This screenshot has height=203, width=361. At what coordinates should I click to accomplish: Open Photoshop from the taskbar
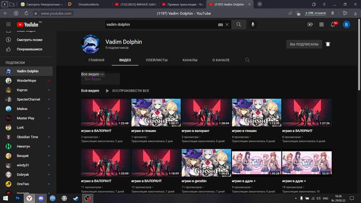coord(17,198)
